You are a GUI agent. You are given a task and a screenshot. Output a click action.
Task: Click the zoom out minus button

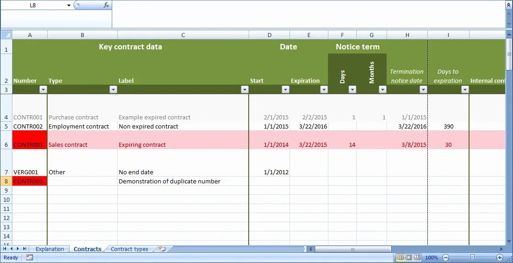[446, 258]
